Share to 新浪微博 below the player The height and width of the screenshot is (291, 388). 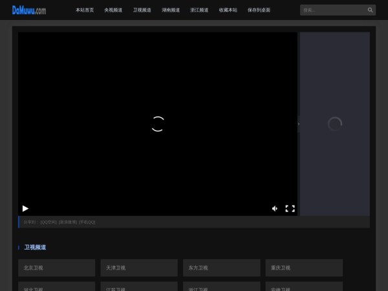coord(68,222)
